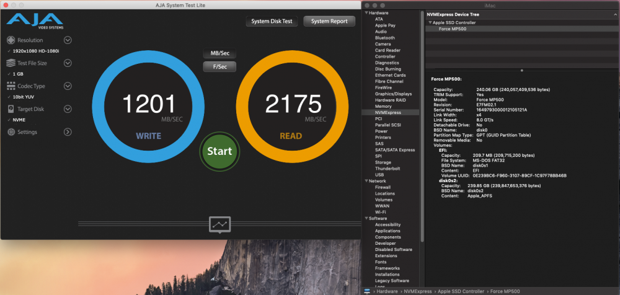This screenshot has height=295, width=620.
Task: Open the Settings arrow chevron
Action: point(68,132)
